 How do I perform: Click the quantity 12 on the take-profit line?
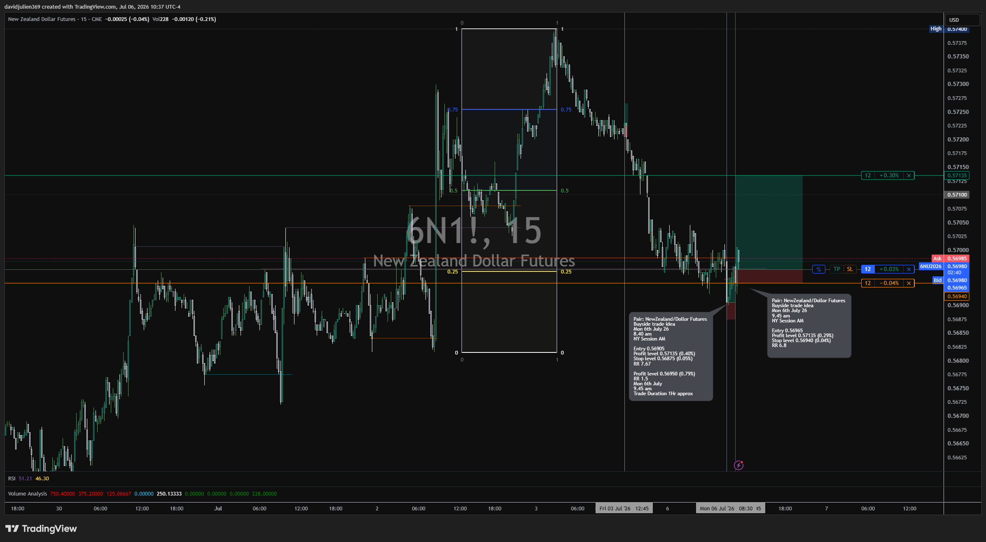(x=868, y=176)
